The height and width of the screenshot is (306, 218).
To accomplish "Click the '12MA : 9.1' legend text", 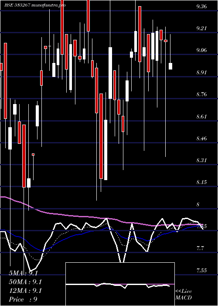I will click(x=25, y=291).
